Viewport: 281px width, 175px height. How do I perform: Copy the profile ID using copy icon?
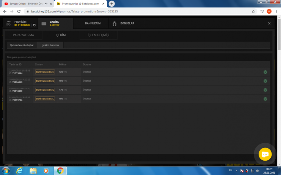[x=34, y=25]
